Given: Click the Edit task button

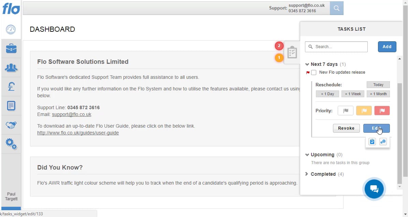Looking at the screenshot, I should pyautogui.click(x=377, y=128).
